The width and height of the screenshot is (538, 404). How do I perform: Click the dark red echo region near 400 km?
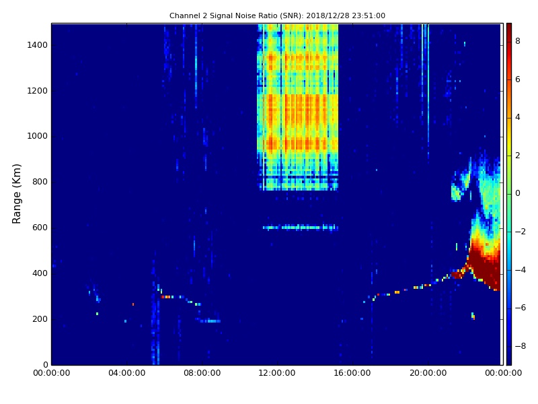coord(486,265)
